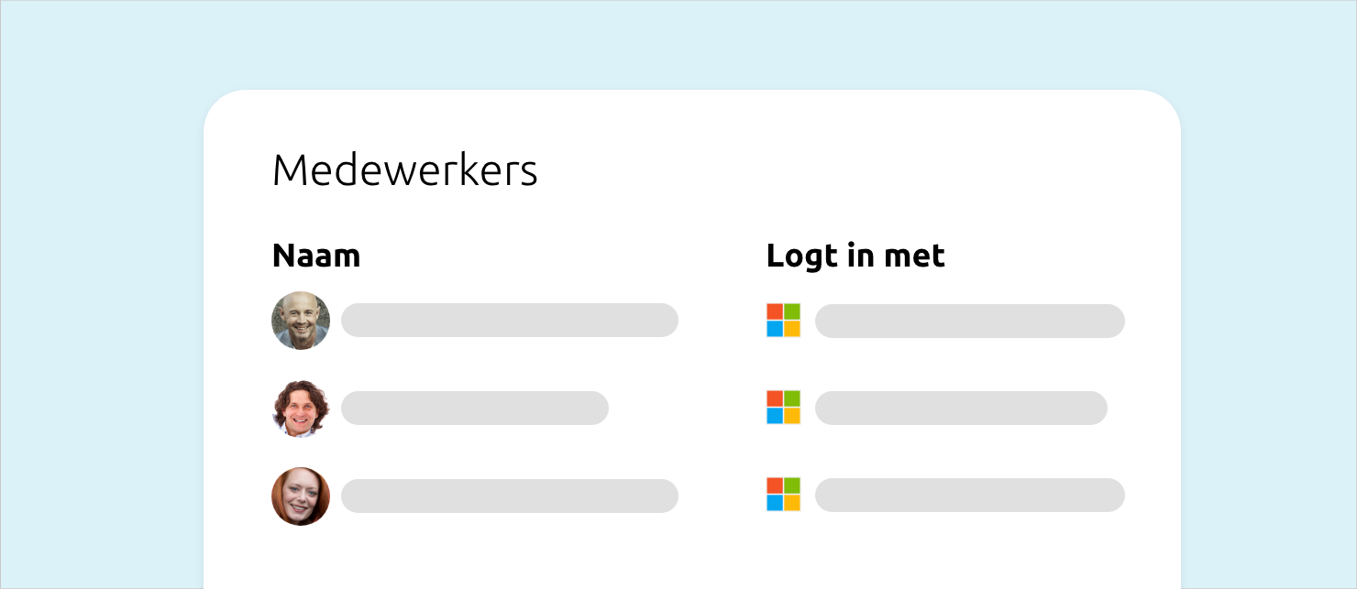
Task: Click the Medewerkers heading
Action: (404, 171)
